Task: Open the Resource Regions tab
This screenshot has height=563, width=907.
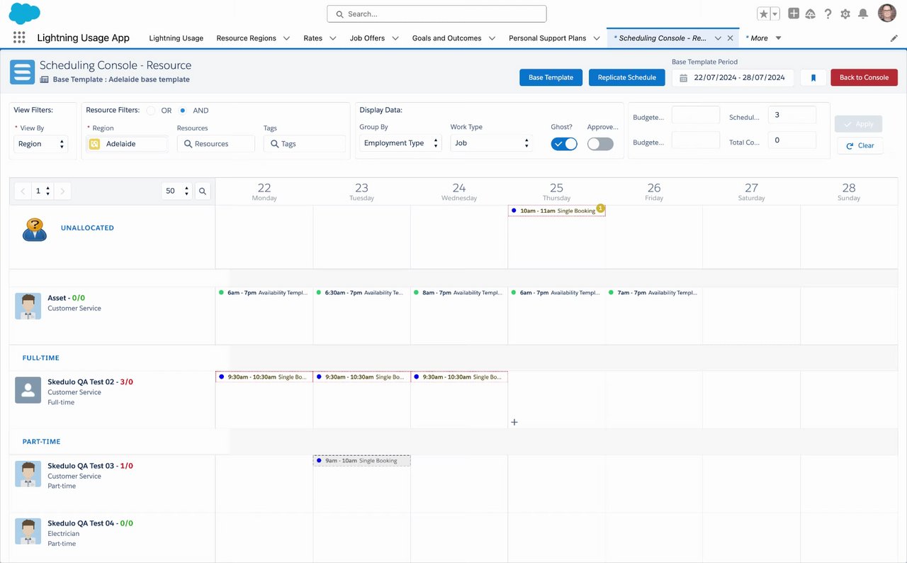Action: click(x=246, y=38)
